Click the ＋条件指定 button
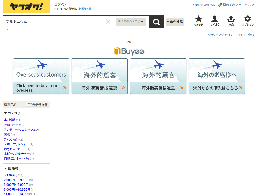Image resolution: width=261 pixels, height=196 pixels. [x=175, y=21]
